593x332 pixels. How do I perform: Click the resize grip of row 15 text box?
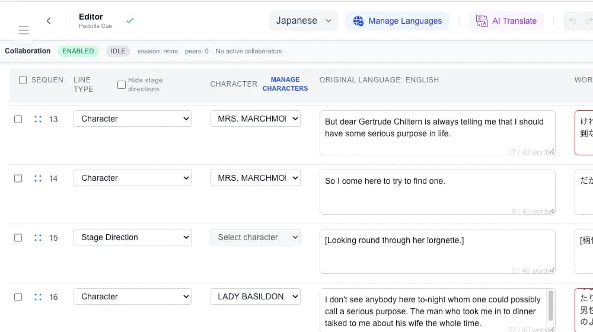552,271
